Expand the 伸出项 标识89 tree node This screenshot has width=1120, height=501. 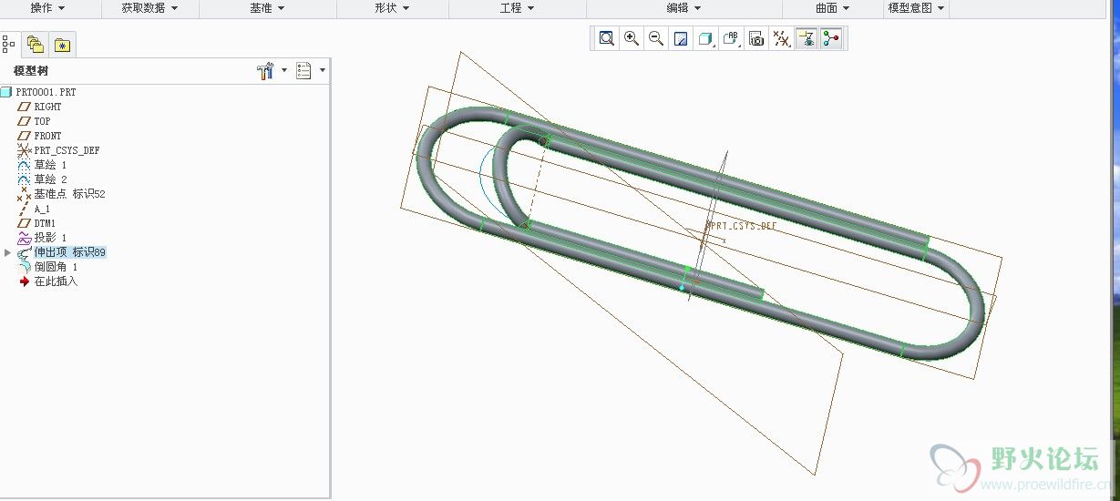8,252
